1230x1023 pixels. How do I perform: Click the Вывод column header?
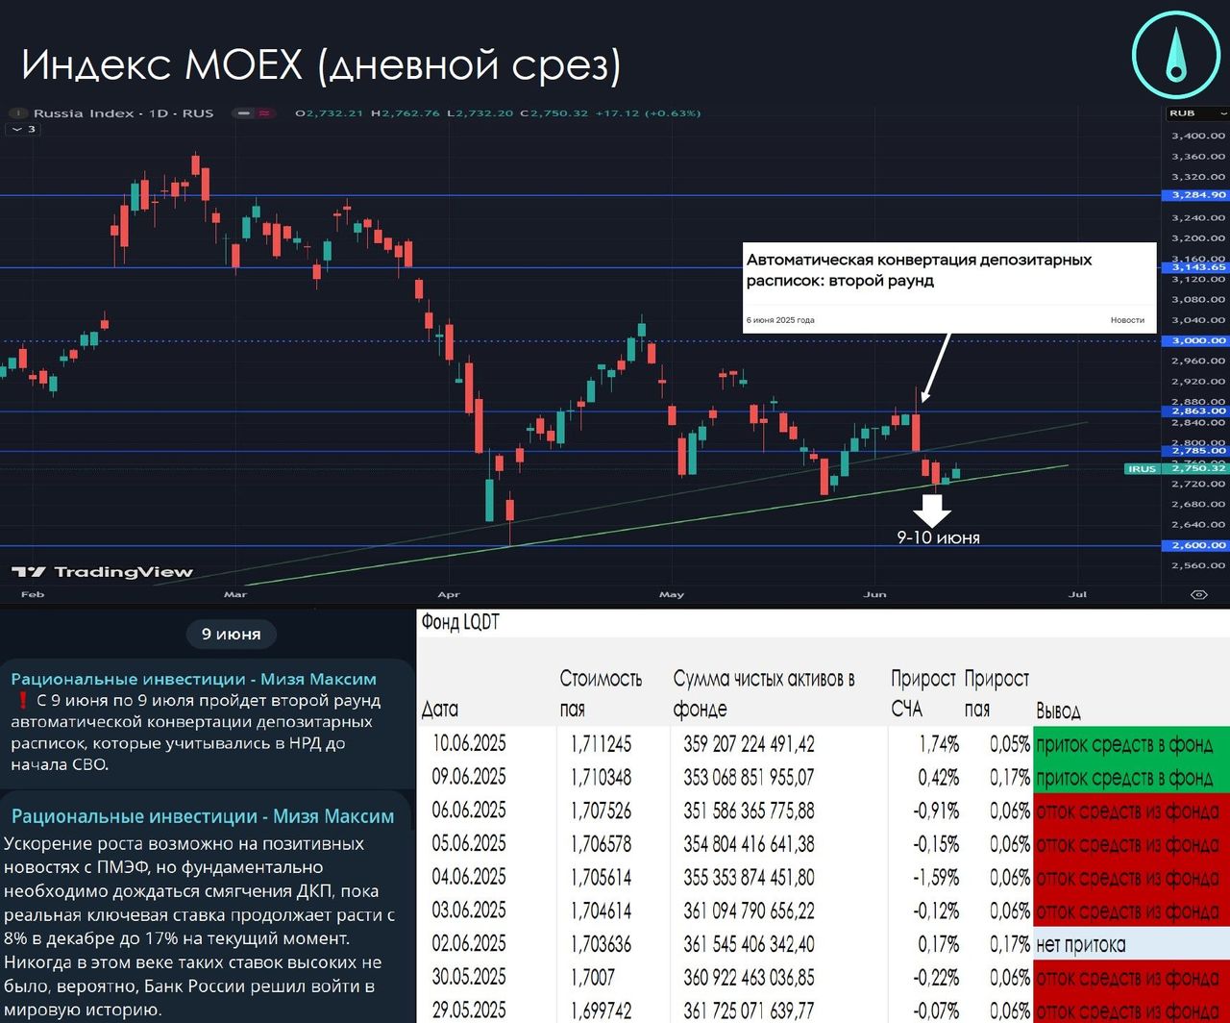click(1058, 711)
